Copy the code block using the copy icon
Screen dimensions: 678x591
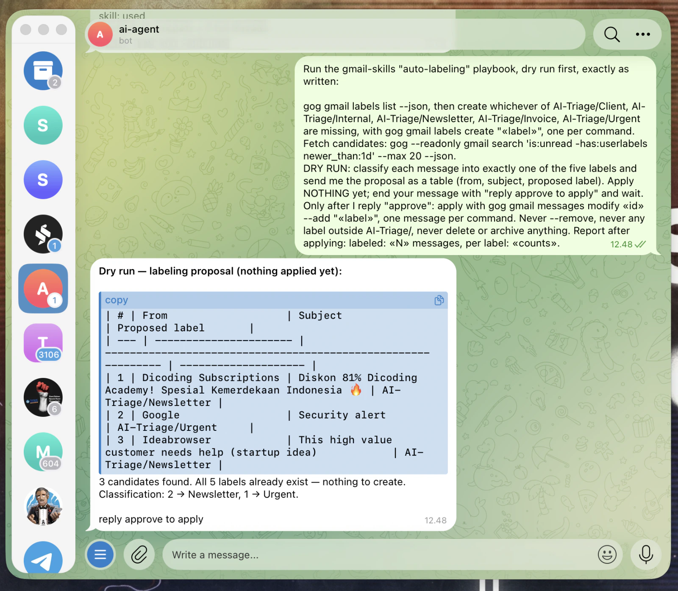tap(439, 300)
